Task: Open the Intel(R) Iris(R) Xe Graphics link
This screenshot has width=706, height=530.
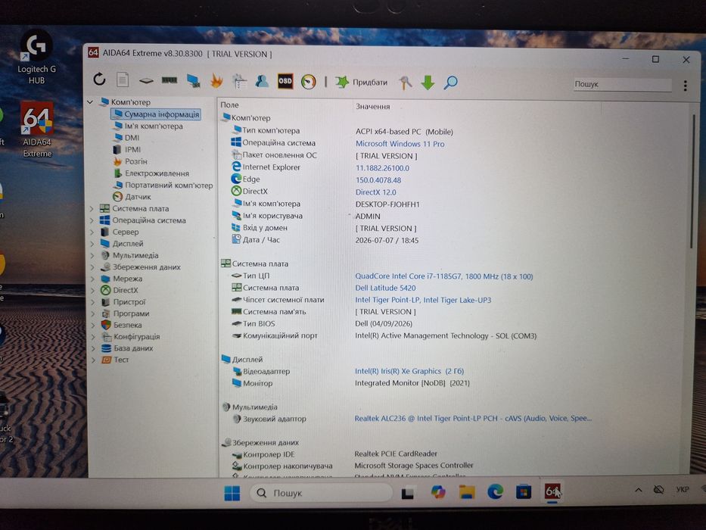Action: pyautogui.click(x=409, y=371)
